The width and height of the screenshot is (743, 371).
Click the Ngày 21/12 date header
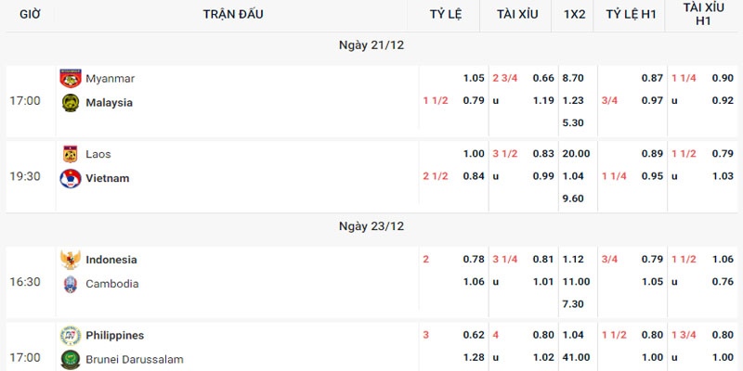click(371, 45)
